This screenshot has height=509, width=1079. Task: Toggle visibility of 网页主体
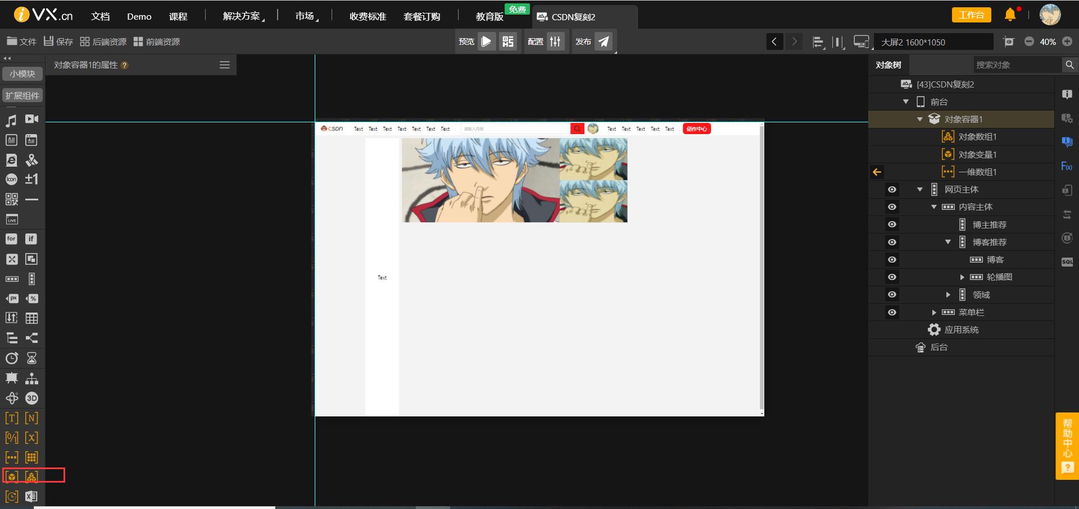tap(892, 190)
